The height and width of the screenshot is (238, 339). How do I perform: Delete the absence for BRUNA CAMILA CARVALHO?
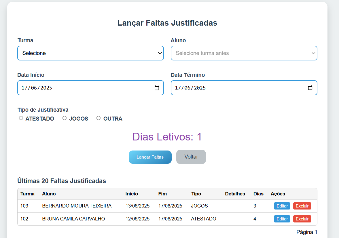tap(302, 219)
